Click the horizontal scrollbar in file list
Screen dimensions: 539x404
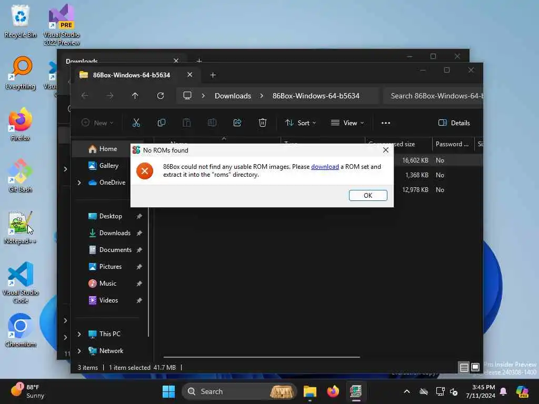tap(262, 357)
